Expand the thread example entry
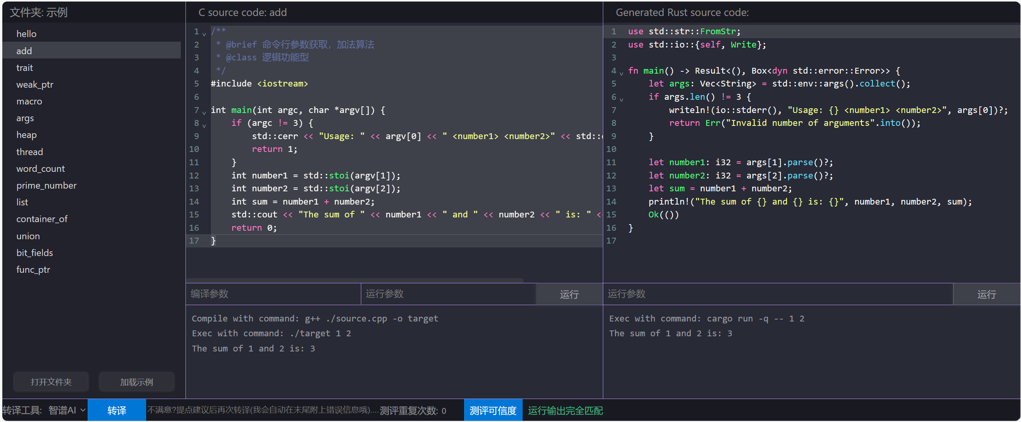Image resolution: width=1021 pixels, height=422 pixels. pyautogui.click(x=29, y=152)
